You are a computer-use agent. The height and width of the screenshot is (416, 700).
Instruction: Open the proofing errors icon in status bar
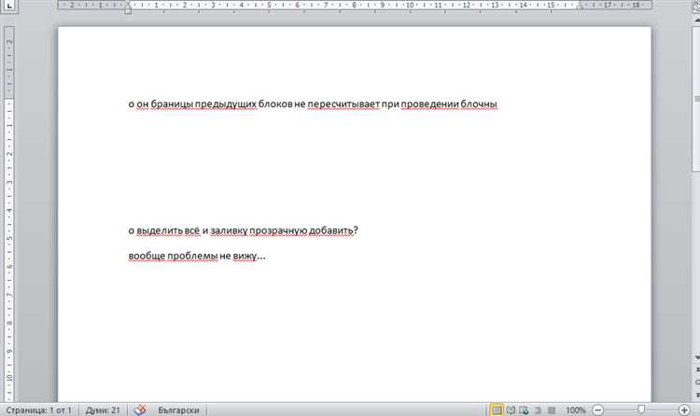(140, 409)
